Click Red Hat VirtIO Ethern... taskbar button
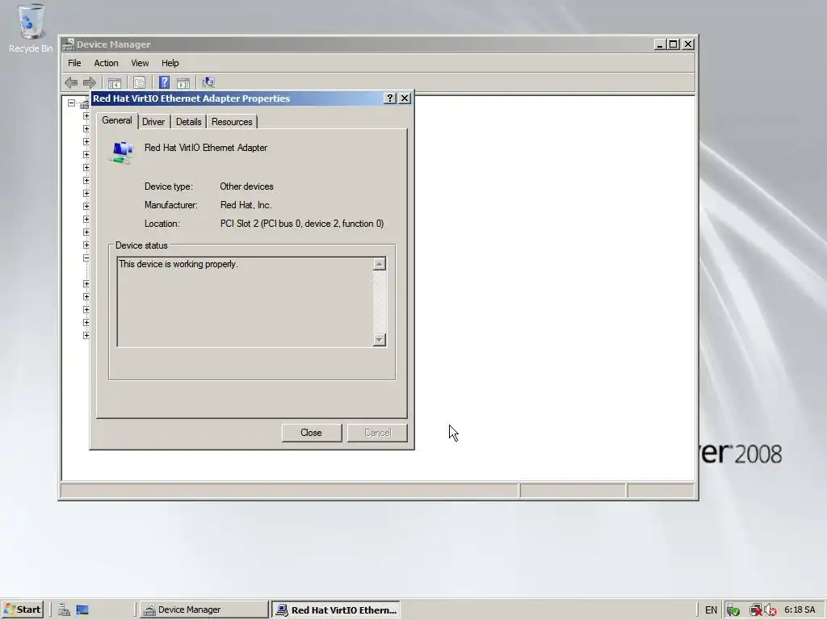 click(x=336, y=610)
